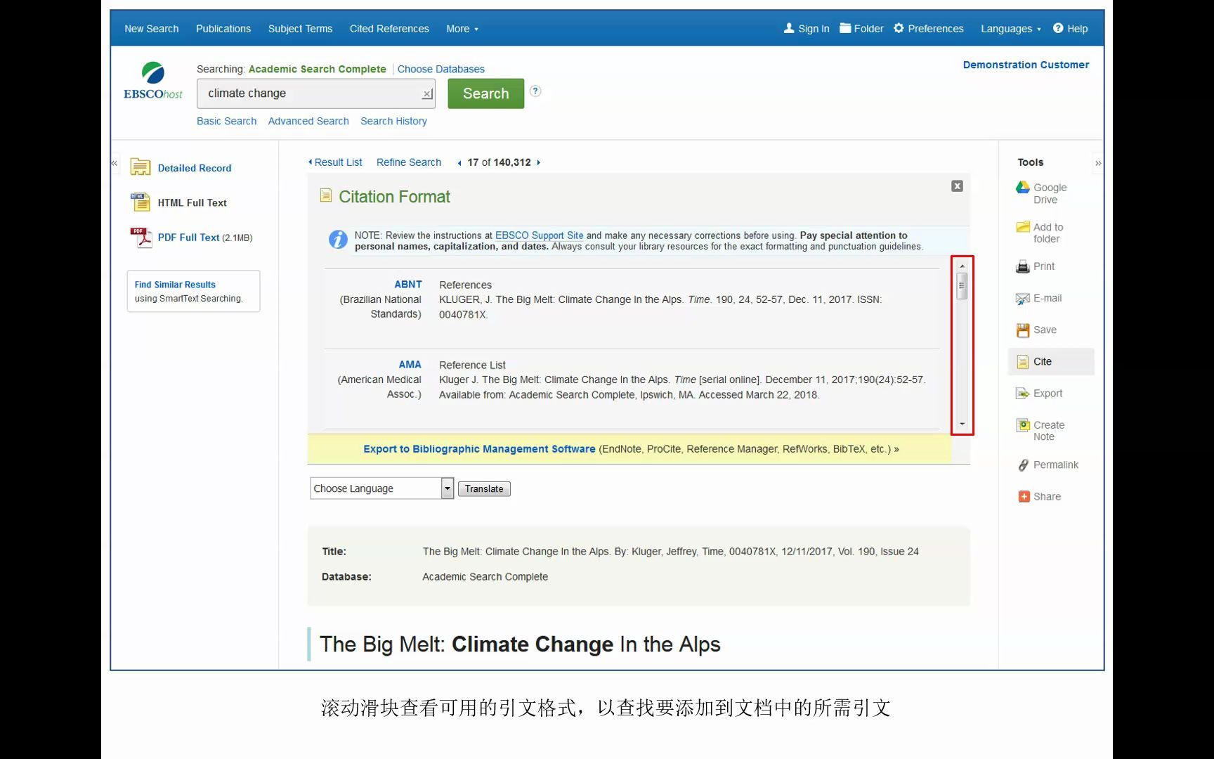Viewport: 1214px width, 759px height.
Task: Click Export to Bibliographic Management Software
Action: (479, 449)
